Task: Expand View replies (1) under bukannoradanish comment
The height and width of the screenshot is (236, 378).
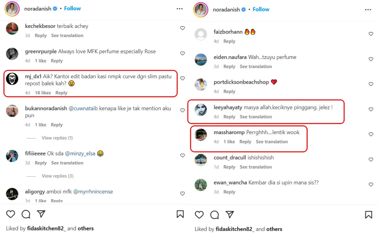Action: click(x=57, y=138)
